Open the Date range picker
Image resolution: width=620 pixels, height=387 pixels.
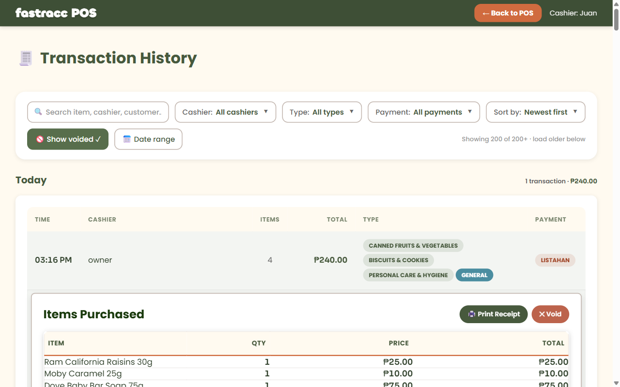coord(148,139)
